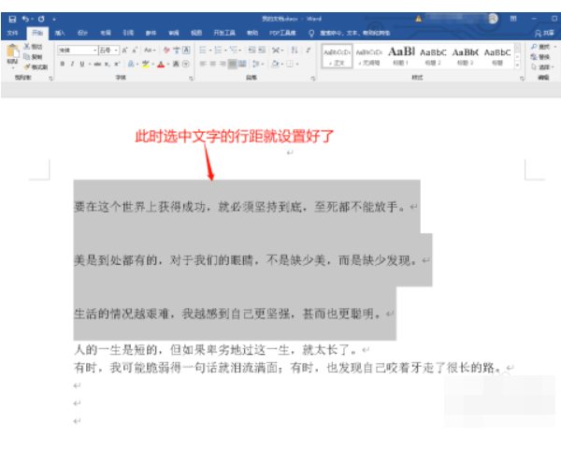561x468 pixels.
Task: Decrease font size with the shrink font icon
Action: pos(135,51)
